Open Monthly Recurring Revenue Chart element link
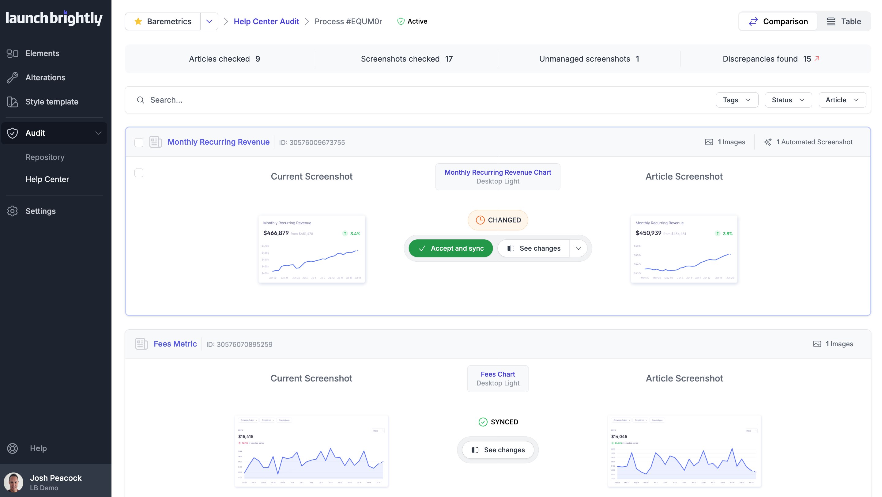This screenshot has height=497, width=882. (498, 172)
